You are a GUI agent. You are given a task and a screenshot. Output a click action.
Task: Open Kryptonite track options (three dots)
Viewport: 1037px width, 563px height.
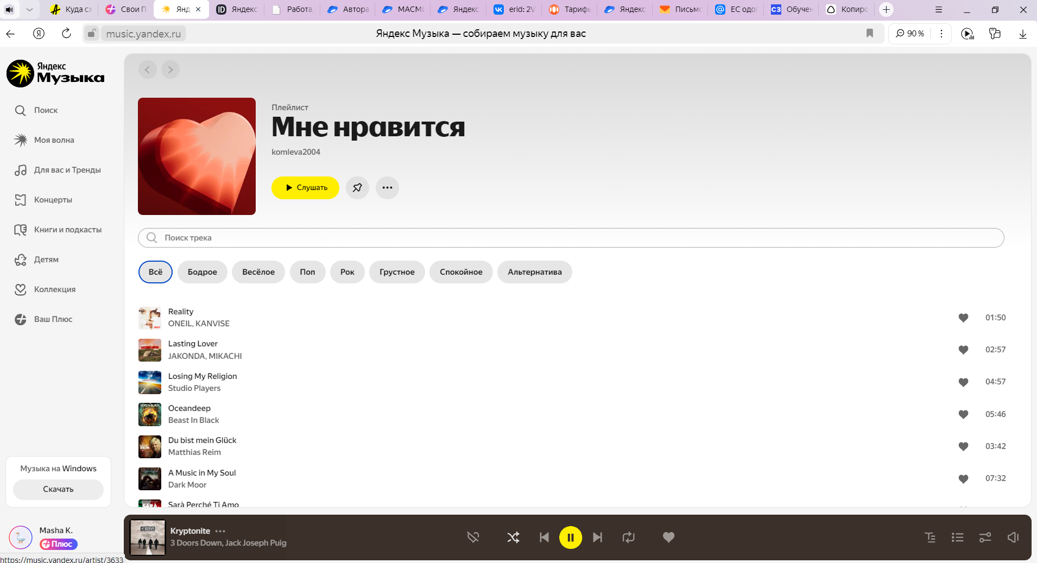point(220,531)
